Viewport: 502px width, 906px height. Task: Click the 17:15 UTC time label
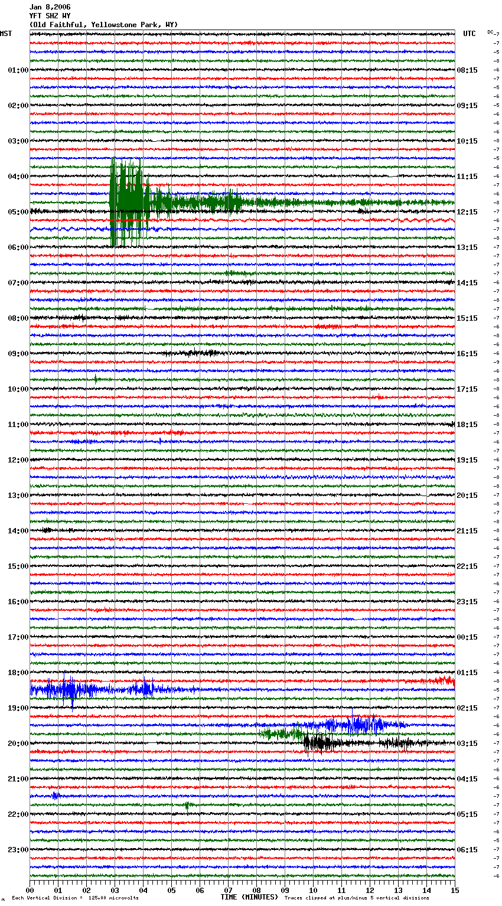coord(467,389)
